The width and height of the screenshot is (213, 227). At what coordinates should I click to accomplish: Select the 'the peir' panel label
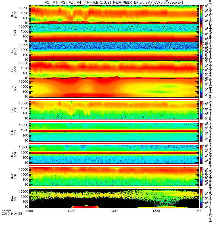coord(14,199)
